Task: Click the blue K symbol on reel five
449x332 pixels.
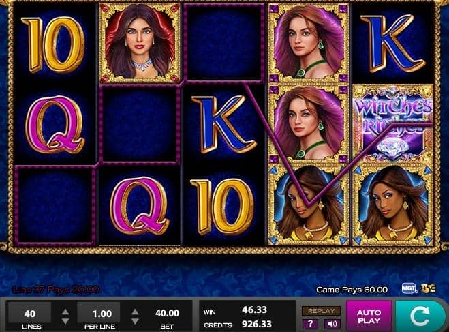Action: [x=393, y=43]
